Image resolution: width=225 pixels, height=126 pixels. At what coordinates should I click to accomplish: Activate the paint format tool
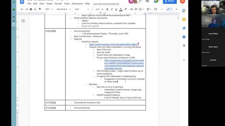40,9
